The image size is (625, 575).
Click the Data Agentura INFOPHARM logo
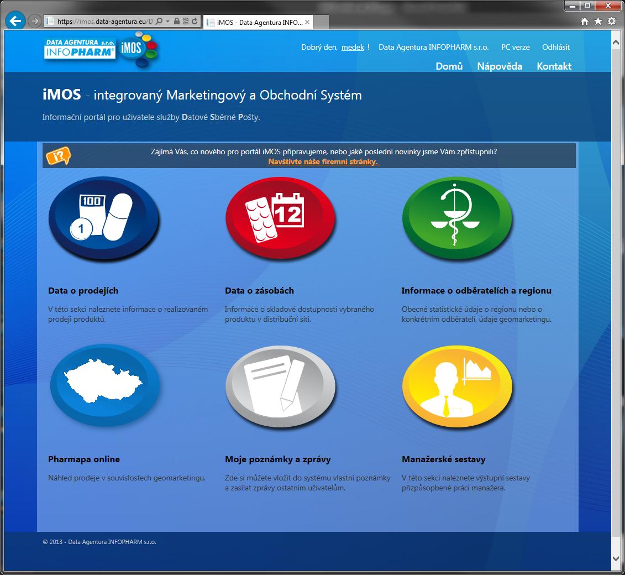point(80,48)
